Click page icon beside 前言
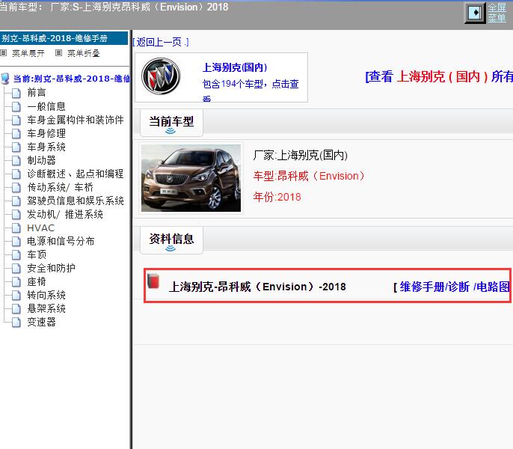This screenshot has width=513, height=449. (x=16, y=93)
